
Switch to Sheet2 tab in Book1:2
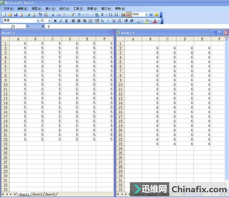point(37,194)
